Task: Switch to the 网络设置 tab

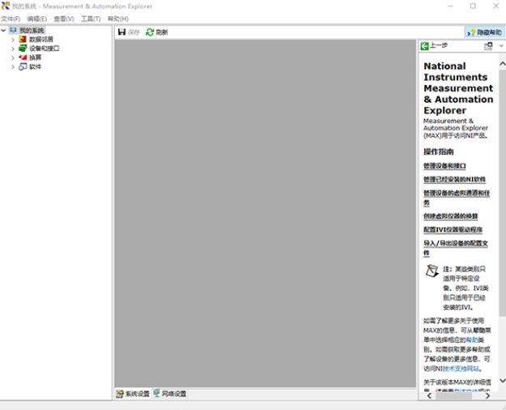Action: tap(170, 394)
